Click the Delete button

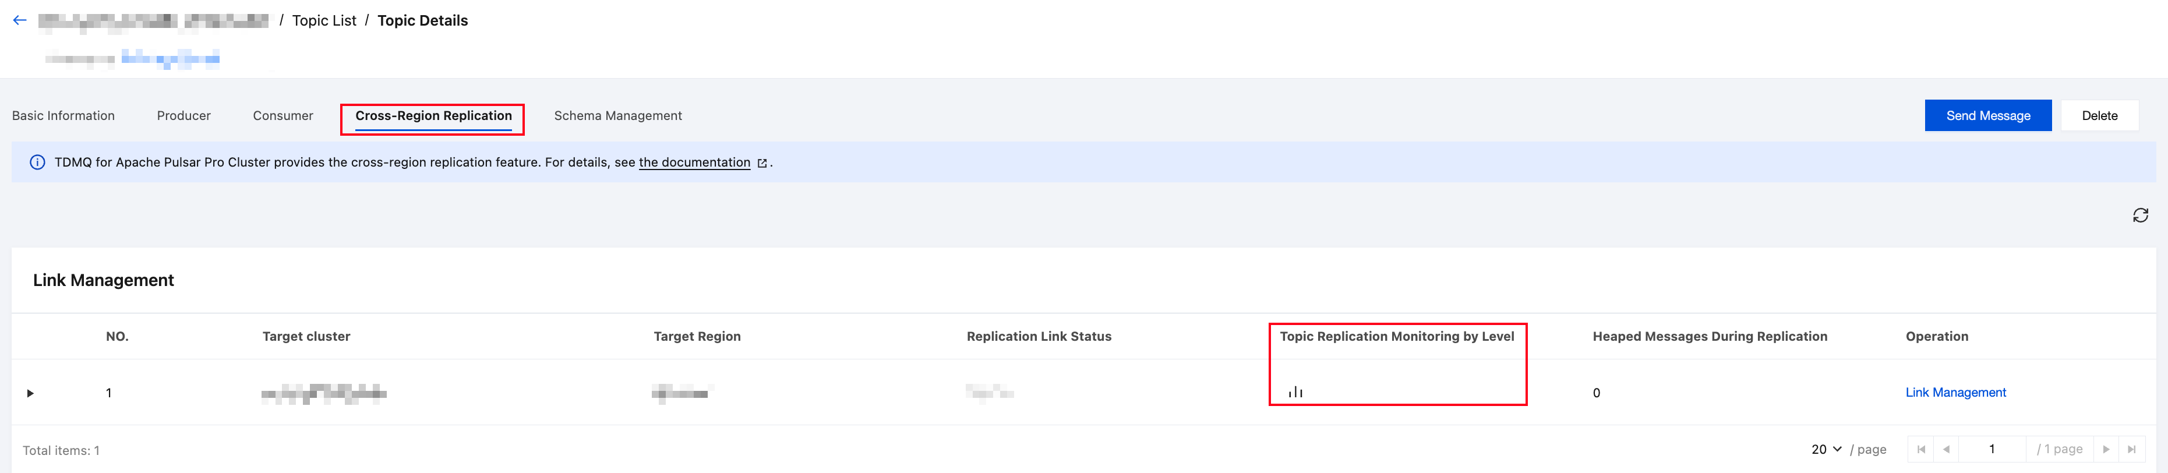pyautogui.click(x=2099, y=115)
